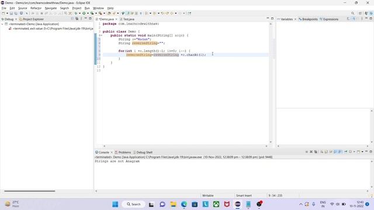Open the Refactor menu

point(36,8)
